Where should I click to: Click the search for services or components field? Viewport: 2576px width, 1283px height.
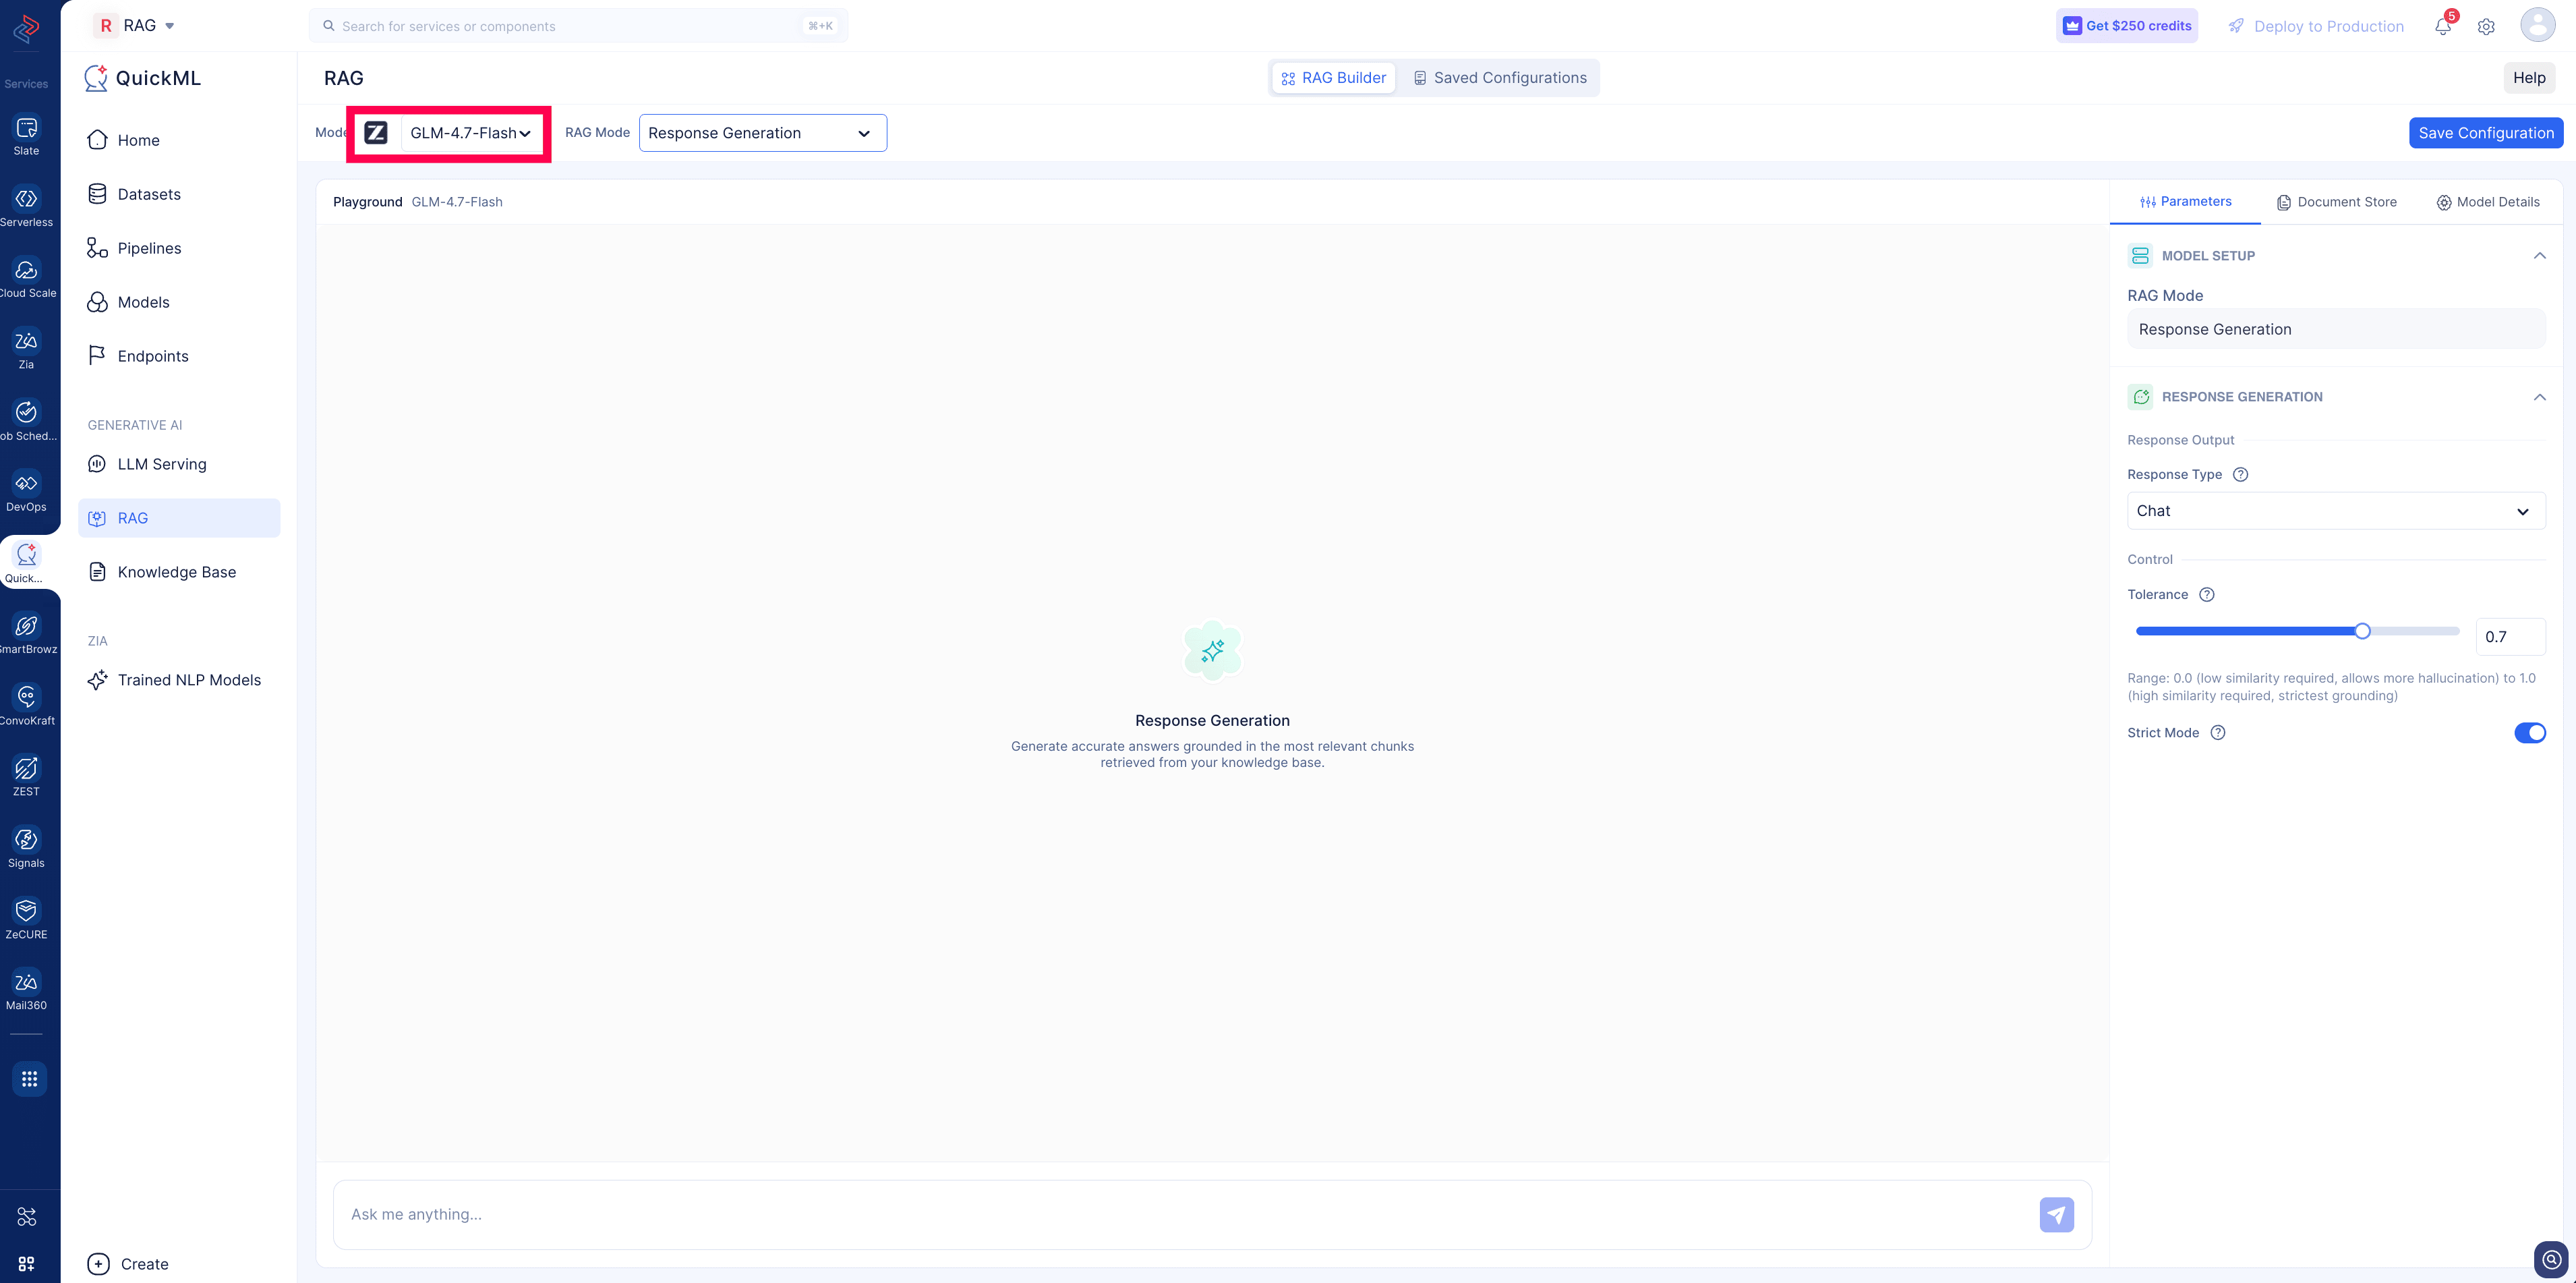pos(578,26)
